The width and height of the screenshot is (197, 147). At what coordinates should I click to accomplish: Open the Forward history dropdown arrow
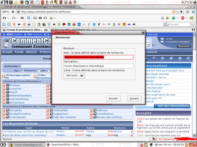[17, 18]
